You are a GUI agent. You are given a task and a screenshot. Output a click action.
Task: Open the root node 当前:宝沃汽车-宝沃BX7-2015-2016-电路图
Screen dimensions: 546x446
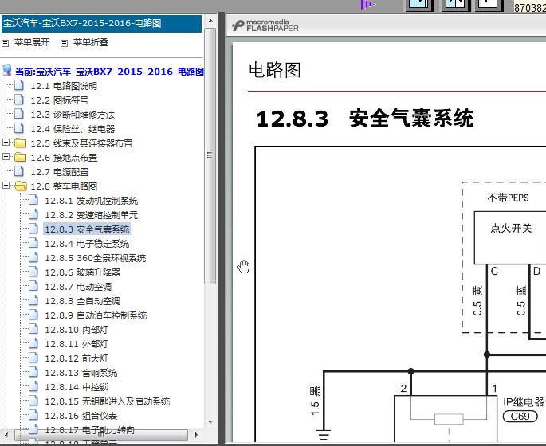click(109, 72)
